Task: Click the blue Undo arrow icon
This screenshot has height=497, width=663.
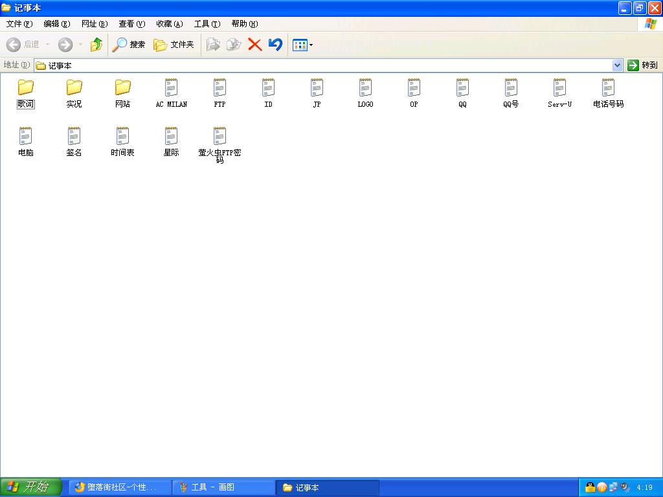Action: [275, 45]
